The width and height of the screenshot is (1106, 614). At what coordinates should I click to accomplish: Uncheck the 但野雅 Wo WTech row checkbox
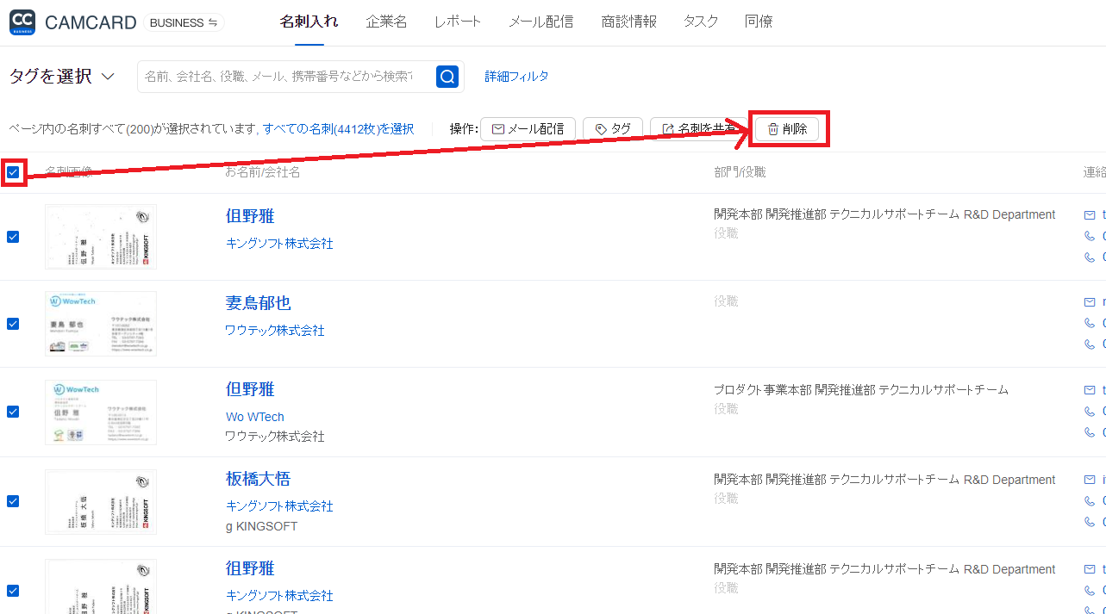pos(13,412)
